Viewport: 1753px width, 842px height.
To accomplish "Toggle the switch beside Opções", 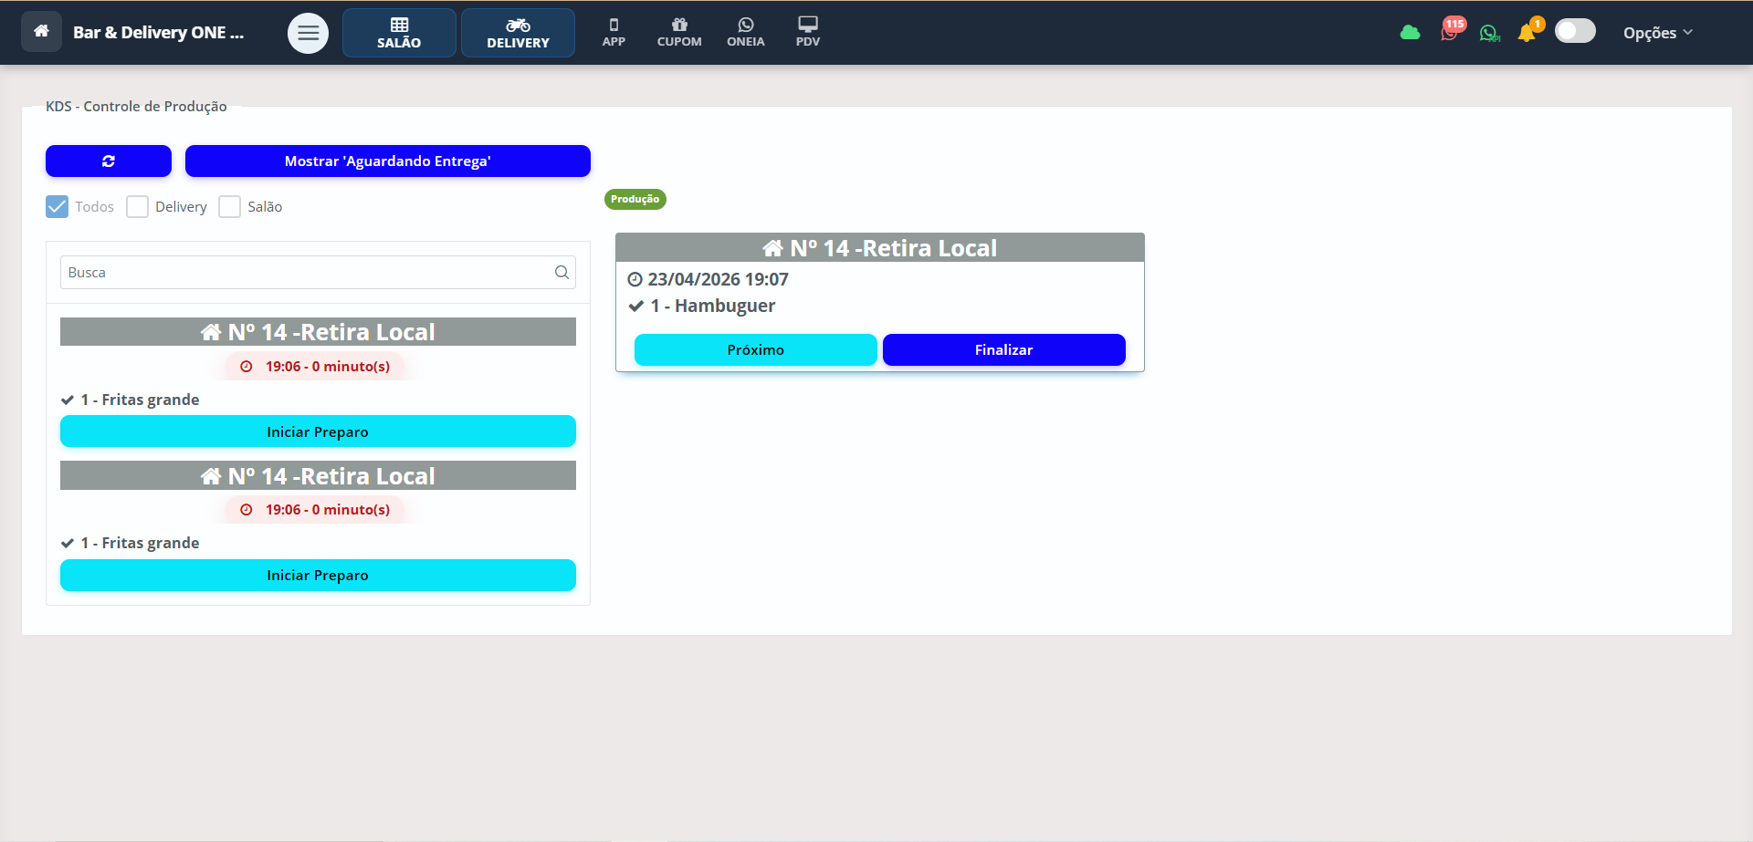I will 1575,32.
